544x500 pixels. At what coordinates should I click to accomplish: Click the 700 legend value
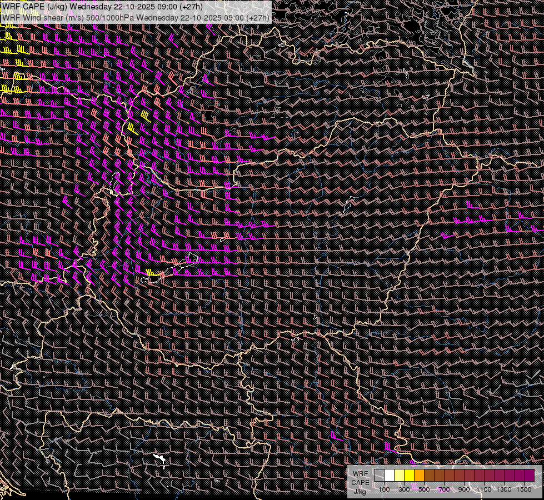tap(444, 489)
